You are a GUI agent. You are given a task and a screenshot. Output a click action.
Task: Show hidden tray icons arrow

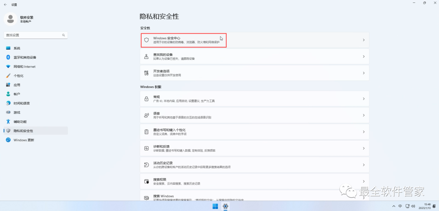pos(393,206)
